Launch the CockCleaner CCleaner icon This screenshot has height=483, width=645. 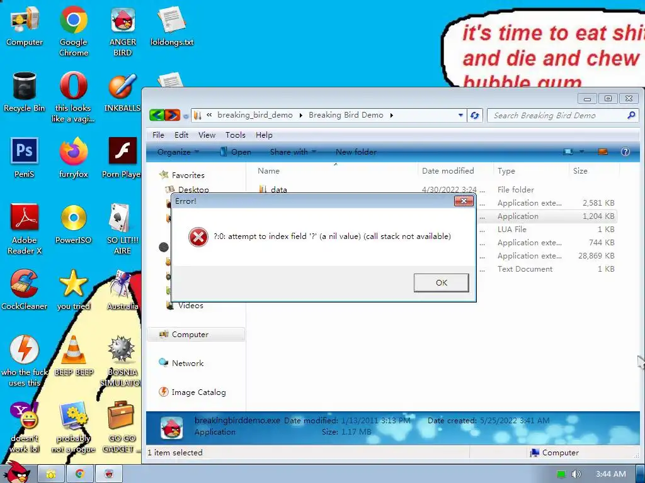[25, 290]
